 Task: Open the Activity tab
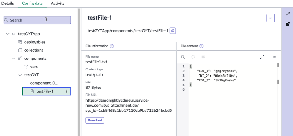(x=58, y=3)
